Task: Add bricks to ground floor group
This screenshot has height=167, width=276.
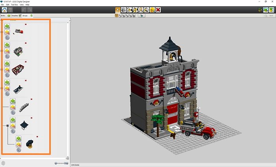Action: click(7, 45)
